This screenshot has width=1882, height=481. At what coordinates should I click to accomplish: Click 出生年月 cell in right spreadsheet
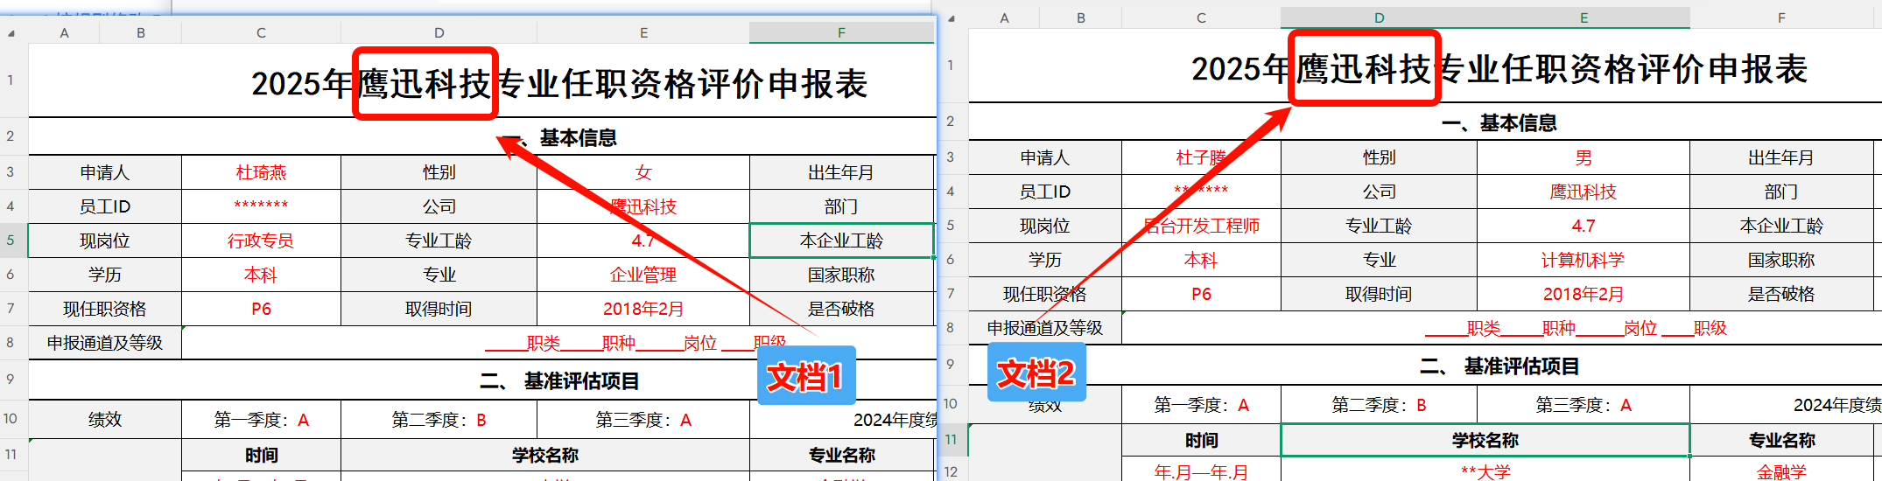(x=1781, y=157)
